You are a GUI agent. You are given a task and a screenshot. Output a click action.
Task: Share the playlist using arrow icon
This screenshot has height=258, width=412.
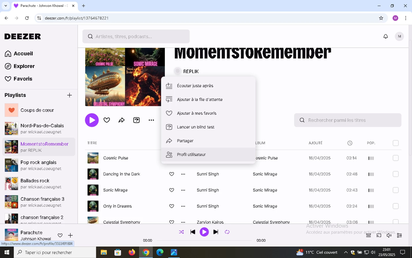[x=121, y=120]
